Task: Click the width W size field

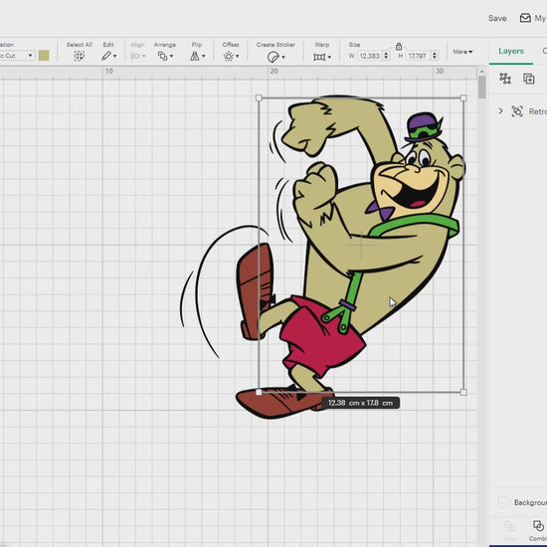Action: coord(370,56)
